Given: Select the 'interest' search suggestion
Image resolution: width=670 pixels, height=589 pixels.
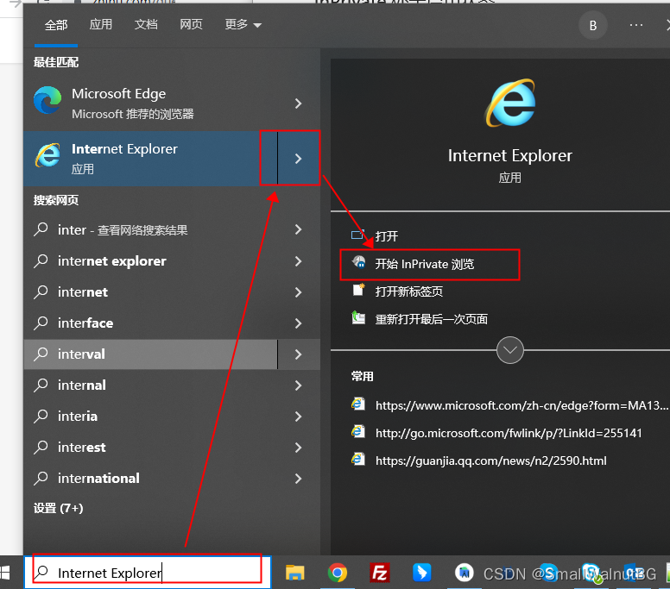Looking at the screenshot, I should [x=149, y=448].
